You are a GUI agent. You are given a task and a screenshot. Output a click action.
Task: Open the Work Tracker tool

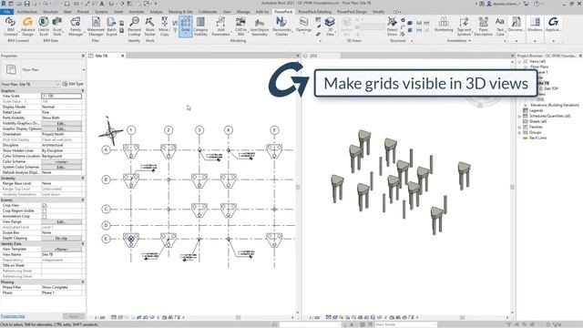click(149, 26)
